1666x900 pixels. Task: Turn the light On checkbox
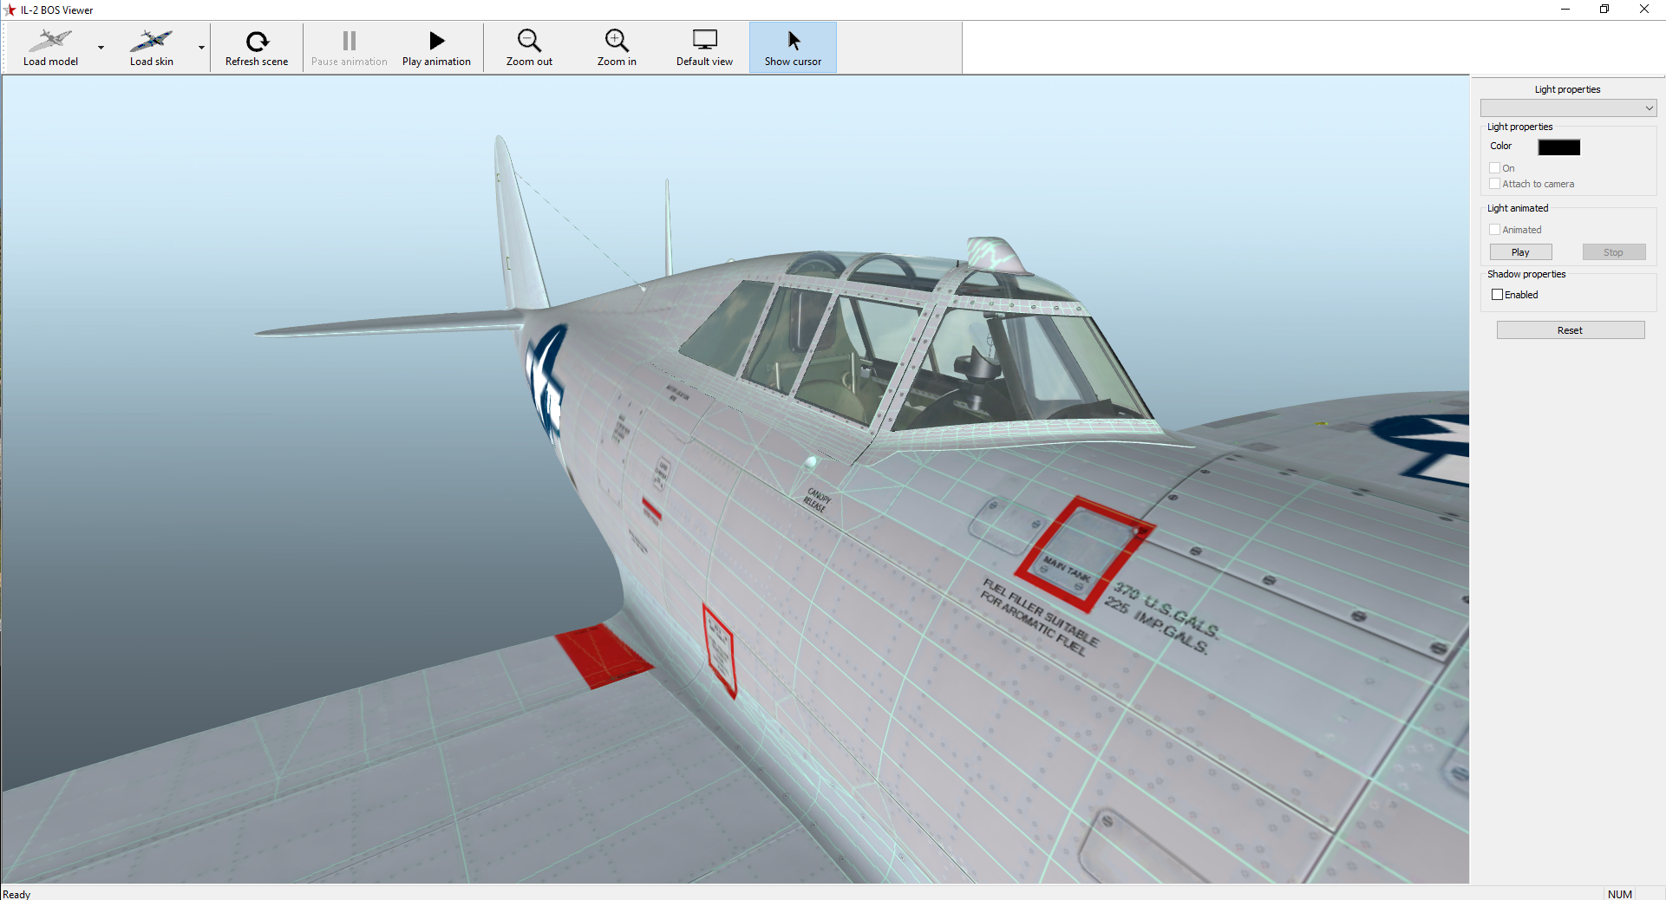pyautogui.click(x=1495, y=168)
